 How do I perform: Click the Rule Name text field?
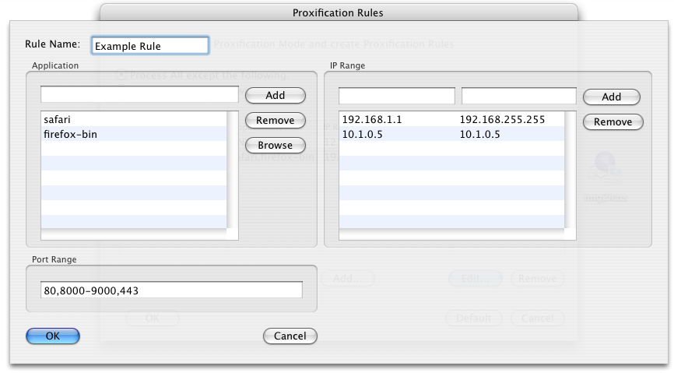[149, 46]
